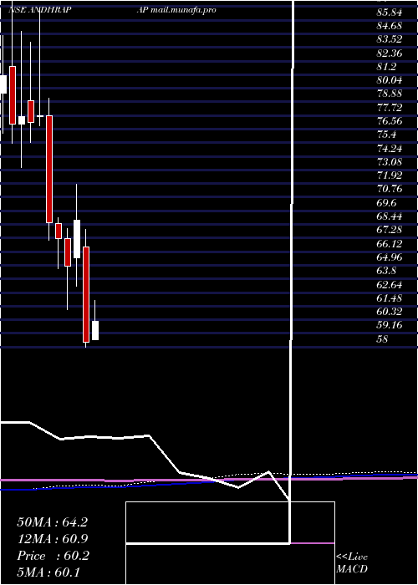Screen dimensions: 418x585
Task: Click the long red candle bottoming near 58
Action: click(x=86, y=294)
